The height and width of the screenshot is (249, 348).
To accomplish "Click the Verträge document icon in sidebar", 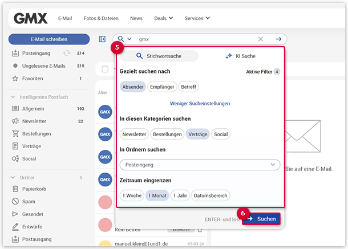I will coord(15,146).
